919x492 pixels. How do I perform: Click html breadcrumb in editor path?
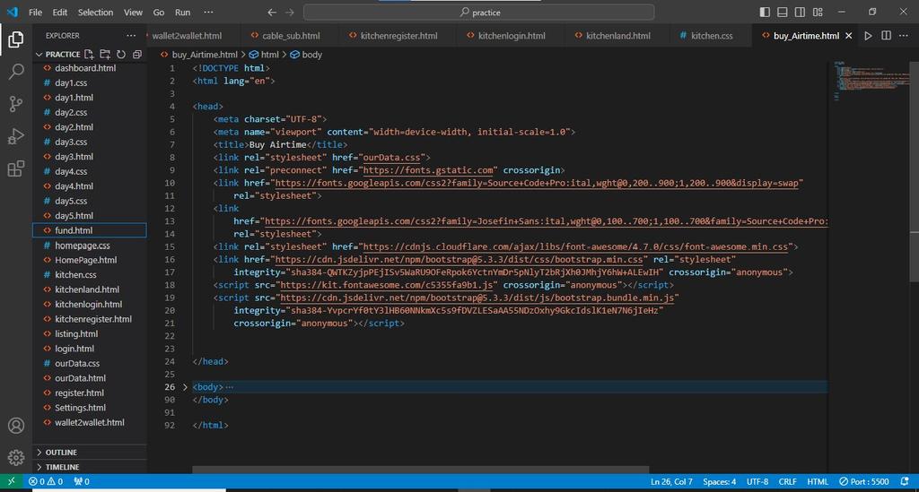pyautogui.click(x=264, y=55)
